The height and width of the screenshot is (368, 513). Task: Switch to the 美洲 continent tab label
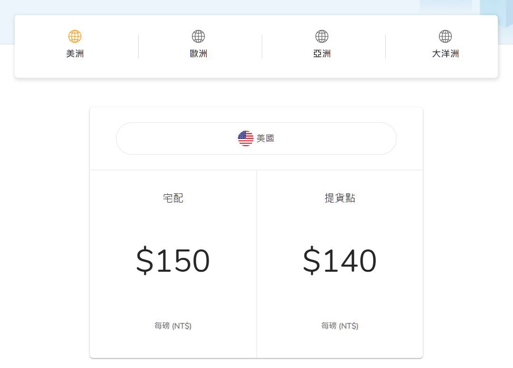(x=75, y=54)
